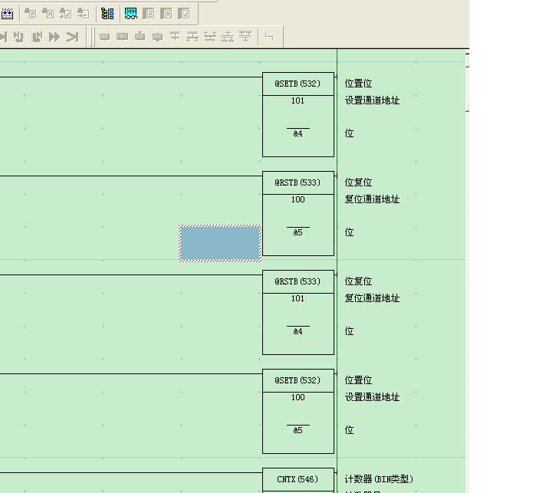This screenshot has height=493, width=536.
Task: Click the skip-to-end arrow icon
Action: click(72, 36)
